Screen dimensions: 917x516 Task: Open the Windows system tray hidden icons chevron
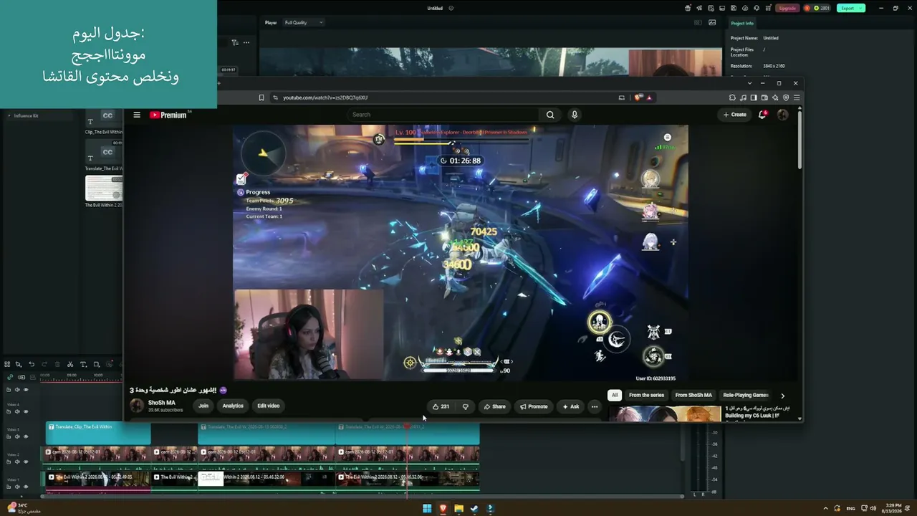[825, 509]
